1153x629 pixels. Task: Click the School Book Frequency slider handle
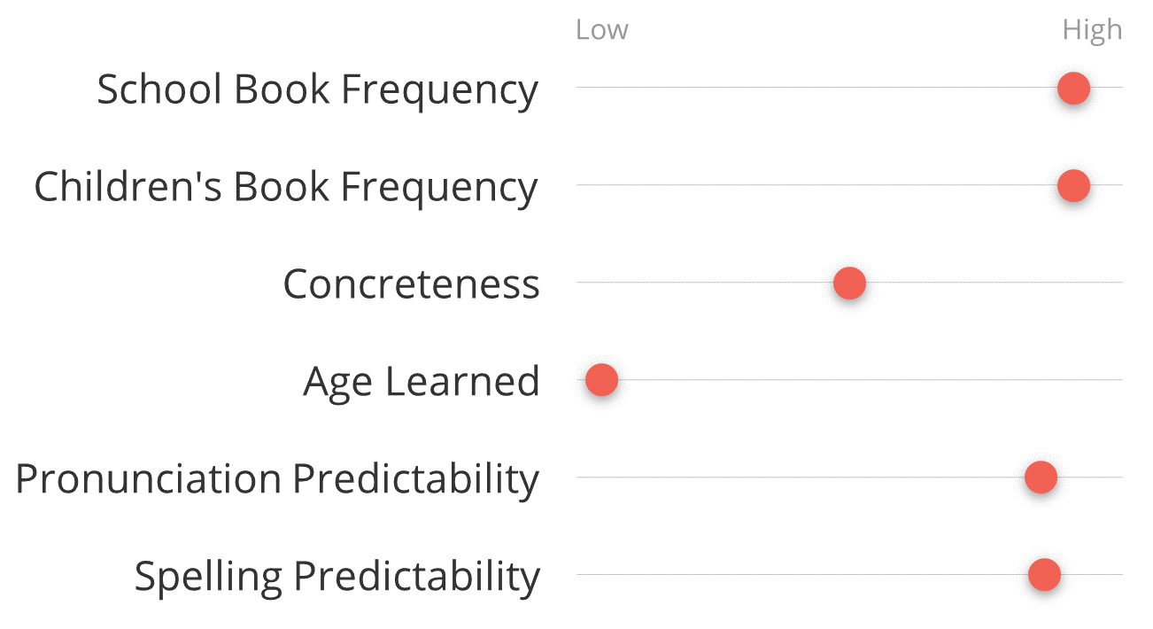point(1073,88)
